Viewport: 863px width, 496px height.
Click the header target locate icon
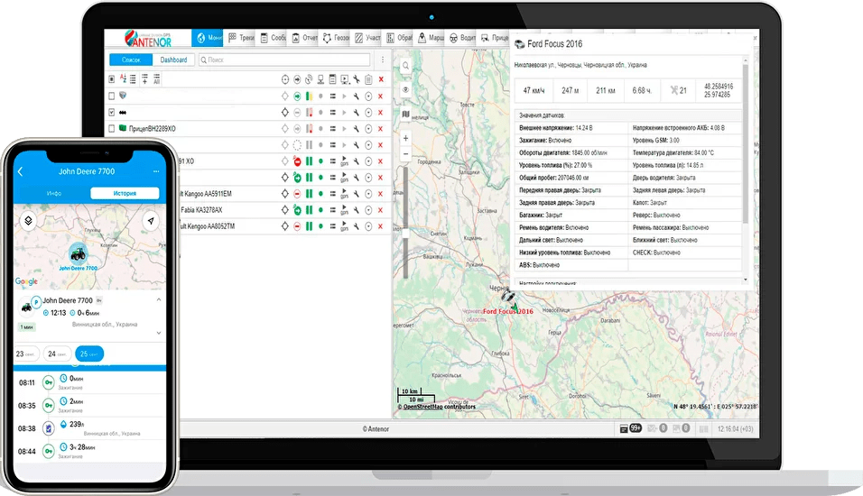(x=285, y=79)
